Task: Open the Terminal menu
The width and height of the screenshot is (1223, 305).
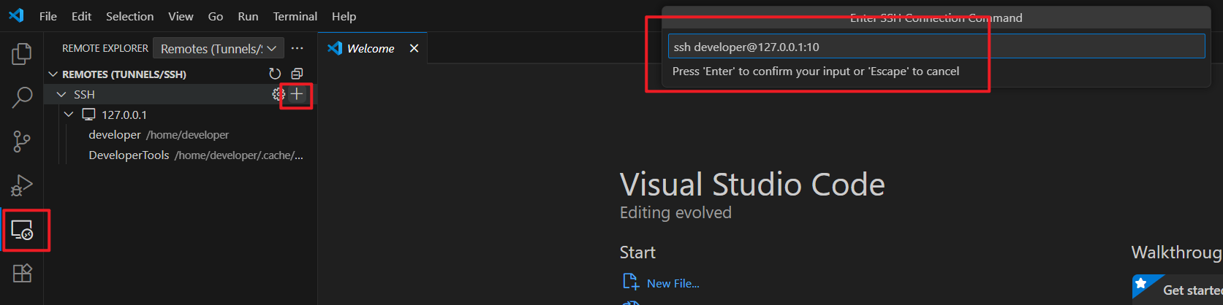Action: tap(295, 16)
